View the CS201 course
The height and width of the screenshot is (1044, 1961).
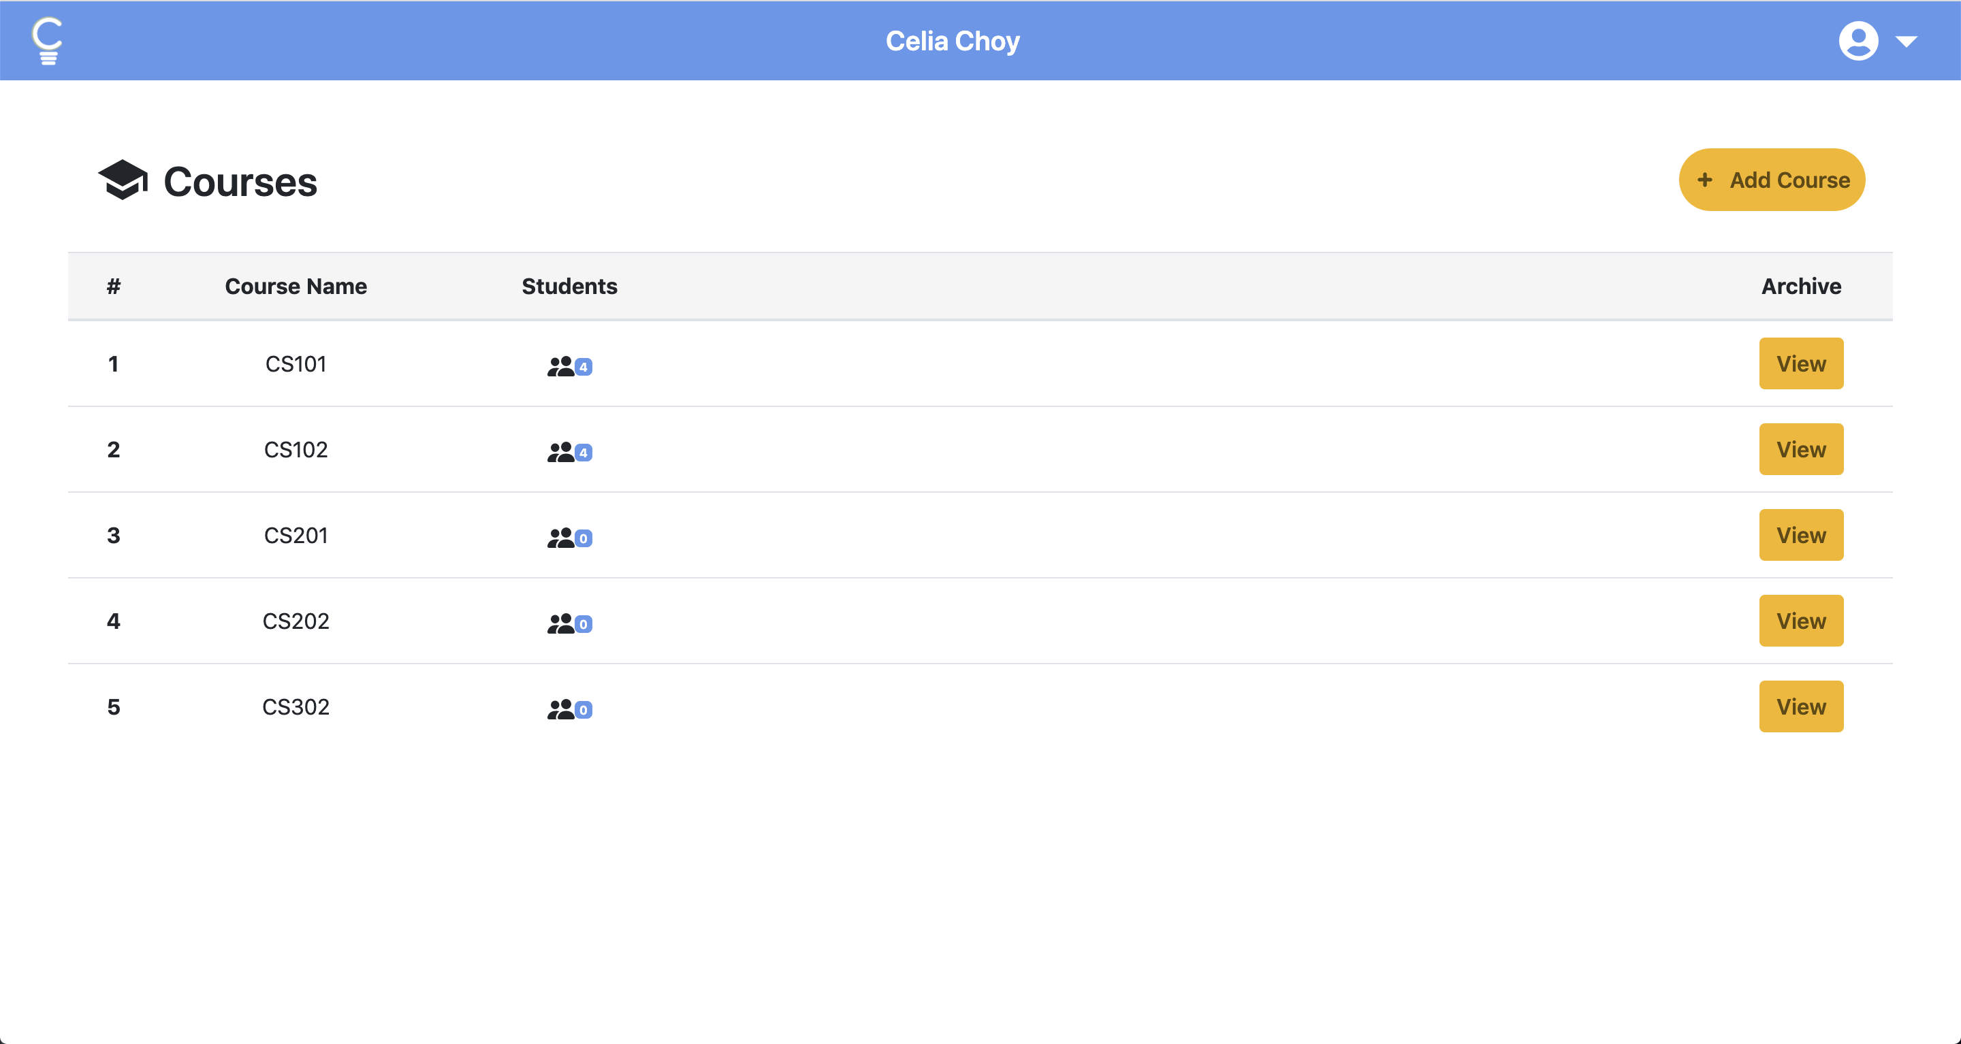[x=1800, y=535]
